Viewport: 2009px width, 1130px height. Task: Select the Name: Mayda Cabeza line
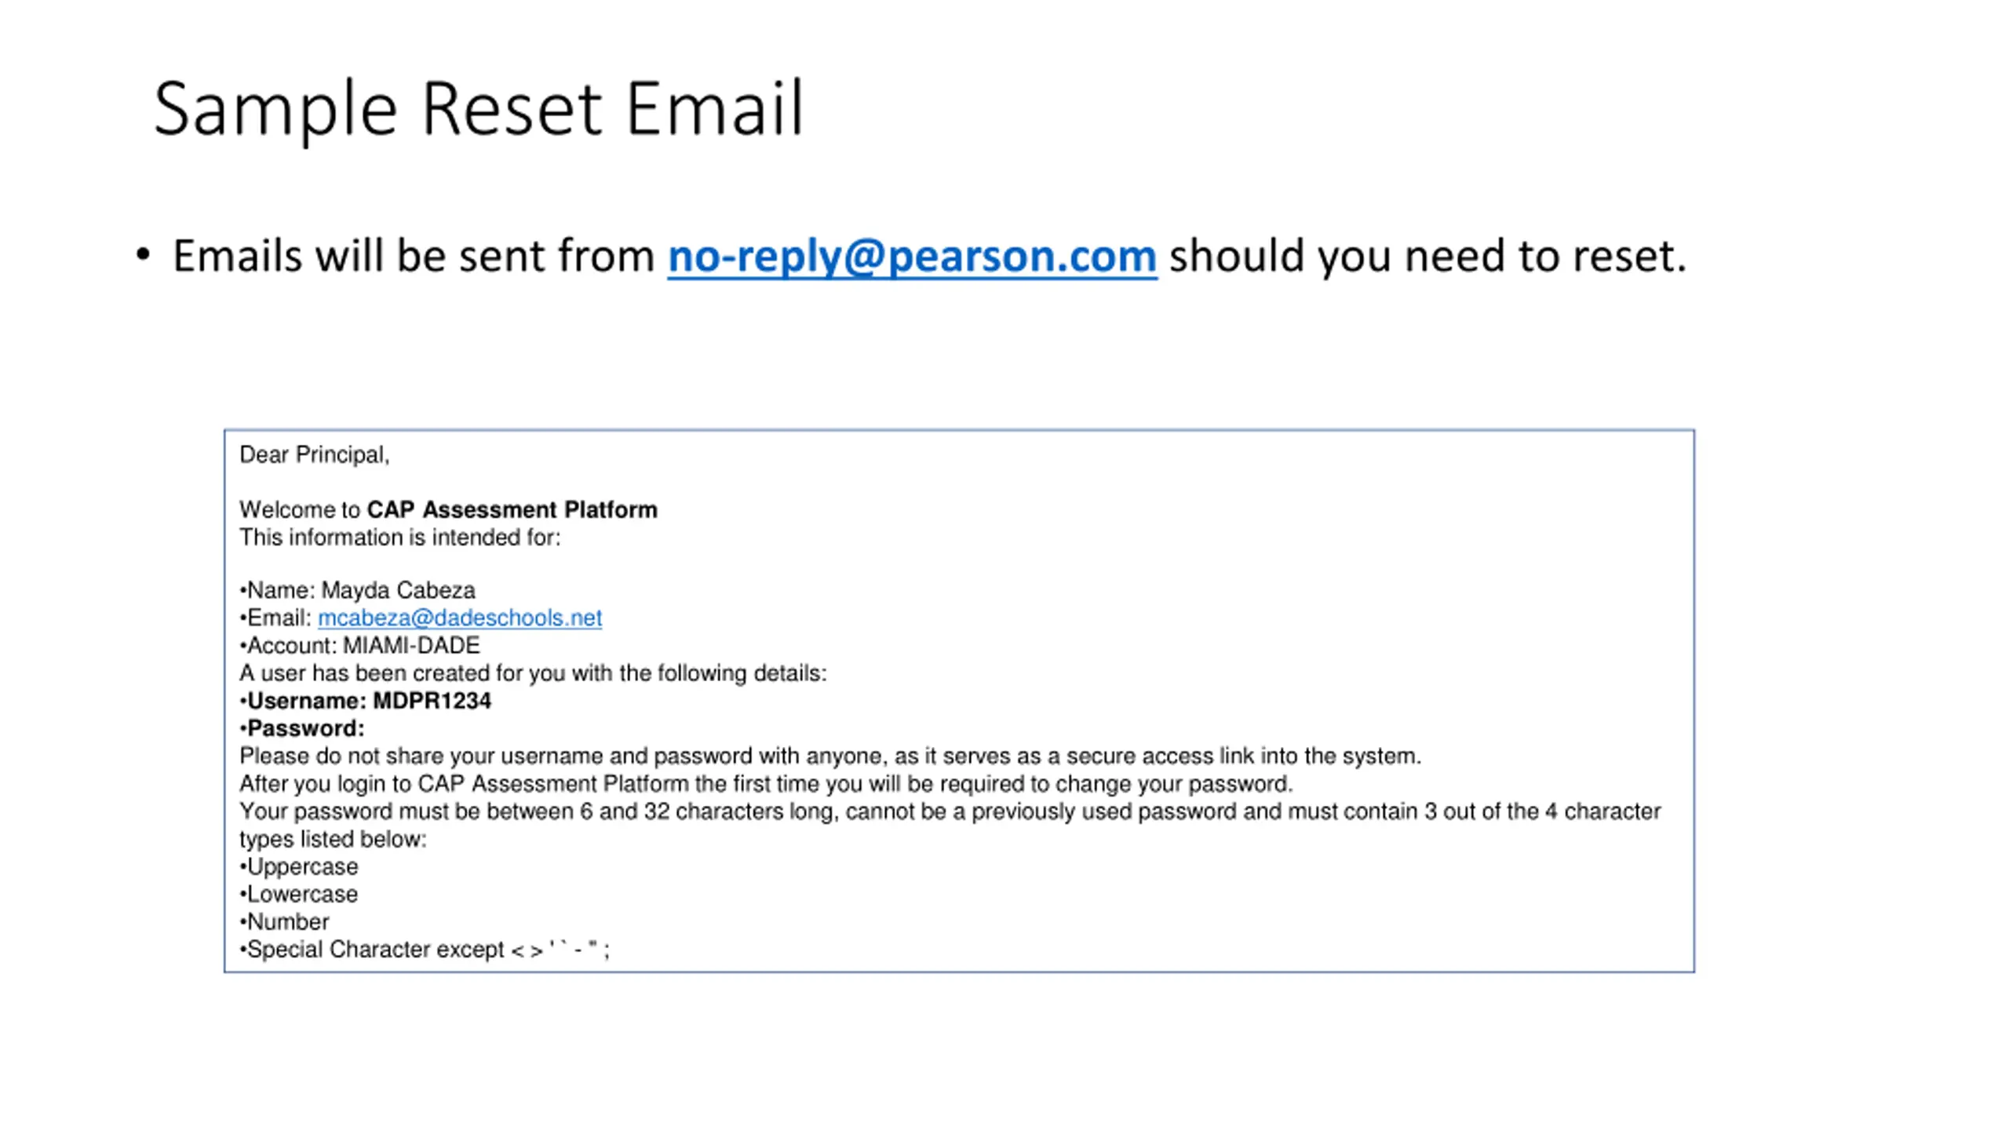point(358,590)
